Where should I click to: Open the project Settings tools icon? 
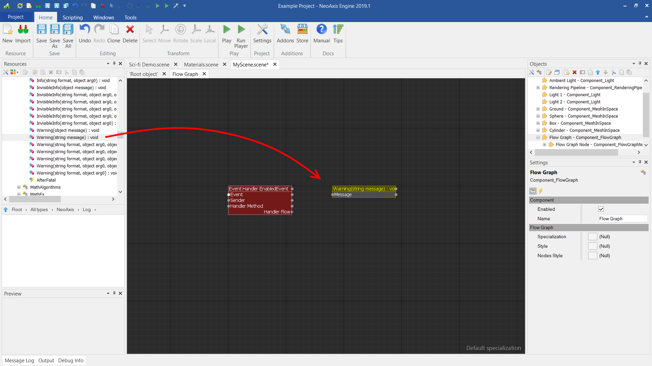pos(262,30)
